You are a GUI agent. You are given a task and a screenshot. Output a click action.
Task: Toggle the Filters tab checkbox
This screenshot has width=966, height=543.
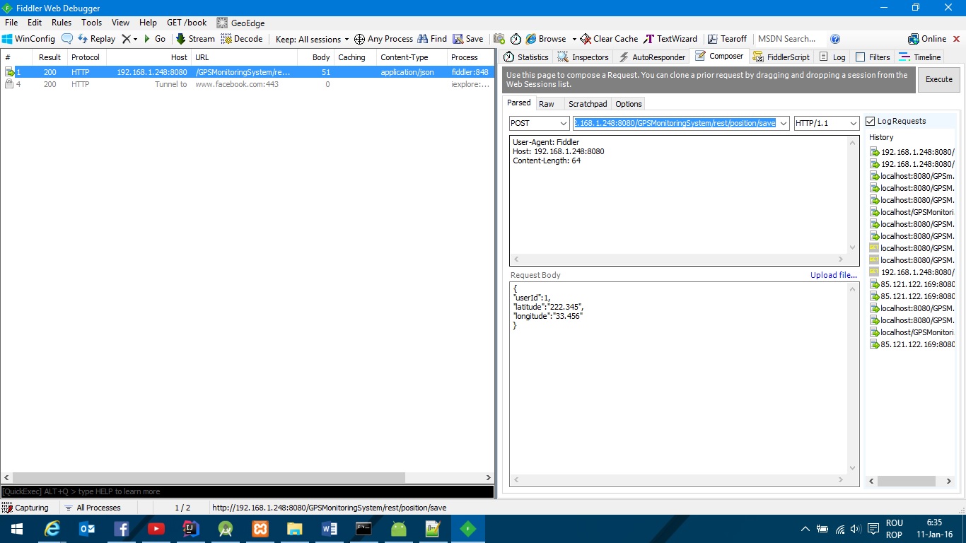point(860,57)
